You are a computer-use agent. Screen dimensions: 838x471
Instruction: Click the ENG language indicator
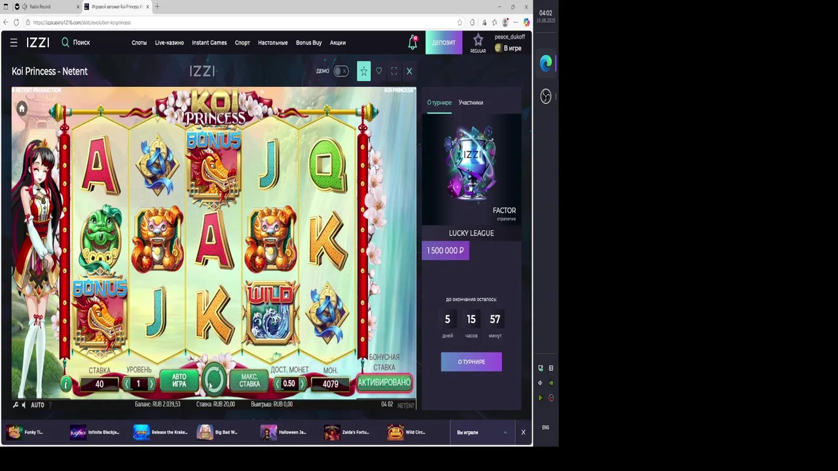pyautogui.click(x=545, y=427)
